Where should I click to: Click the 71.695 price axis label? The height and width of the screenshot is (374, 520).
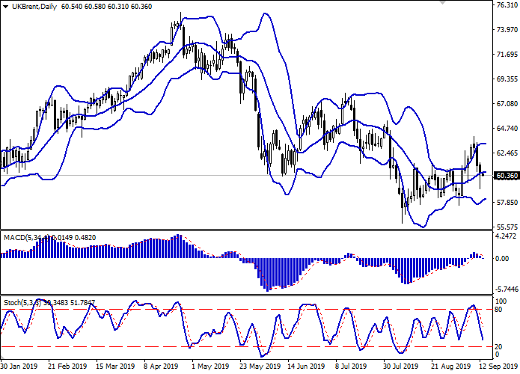tap(507, 55)
